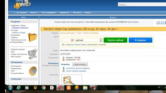Open Электронные книги sidebar item
The image size is (166, 93).
click(x=19, y=40)
